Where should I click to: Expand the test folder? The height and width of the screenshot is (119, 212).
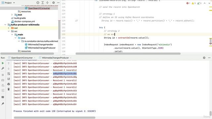[x=12, y=15]
